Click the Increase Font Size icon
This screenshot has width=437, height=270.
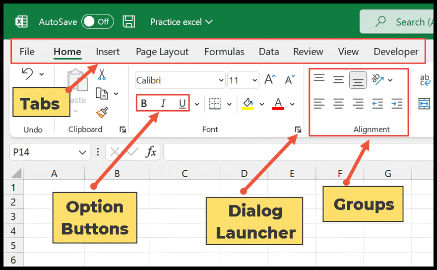pos(270,79)
